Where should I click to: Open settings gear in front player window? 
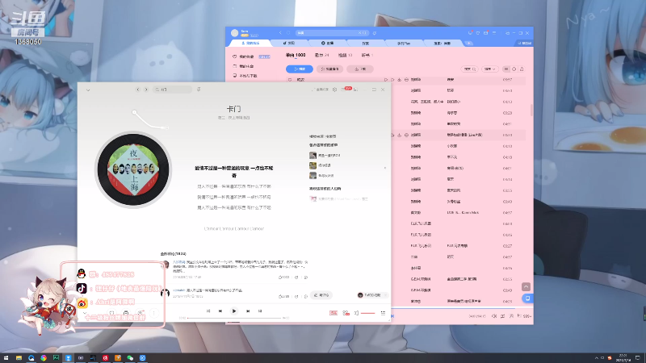tap(334, 90)
